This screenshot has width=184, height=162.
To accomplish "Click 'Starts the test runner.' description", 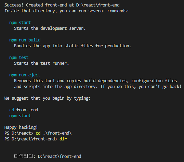I will click(x=41, y=63).
